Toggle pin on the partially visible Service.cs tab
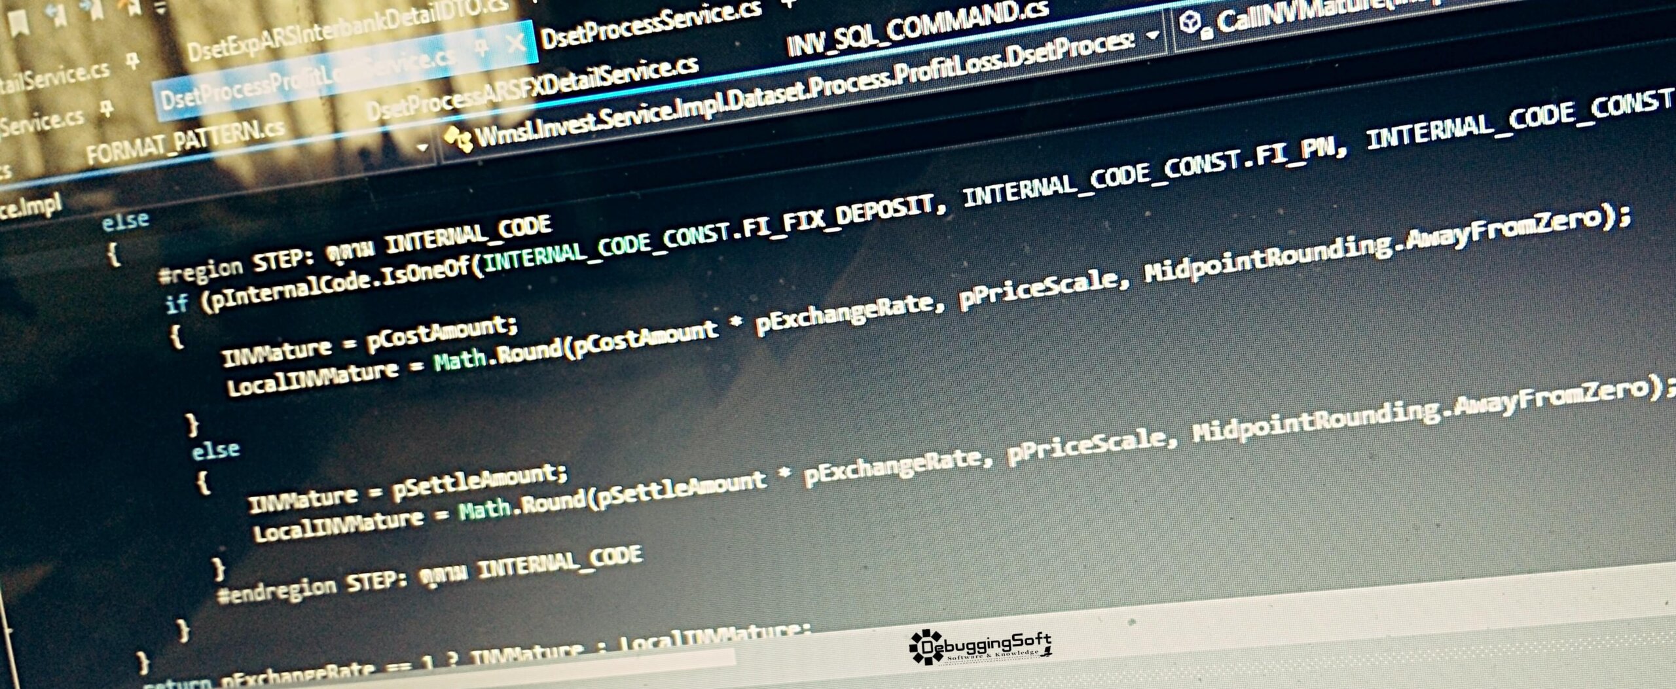 coord(107,109)
